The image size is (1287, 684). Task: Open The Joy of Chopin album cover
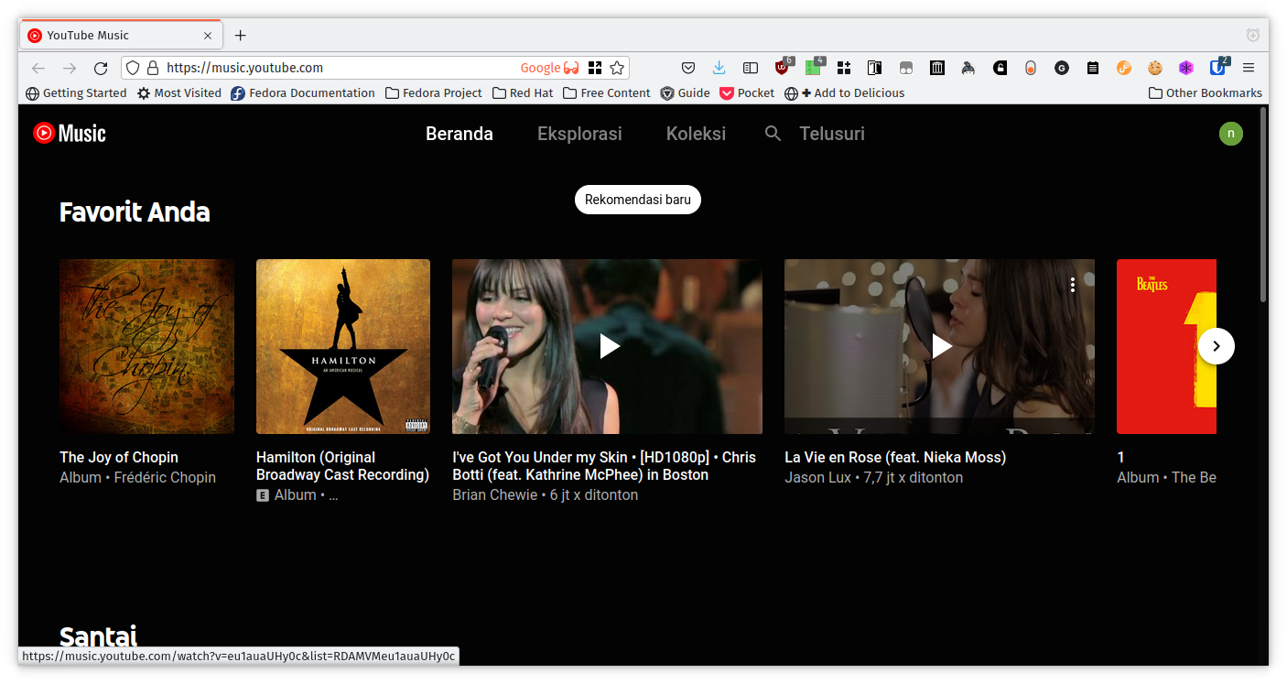pos(146,346)
